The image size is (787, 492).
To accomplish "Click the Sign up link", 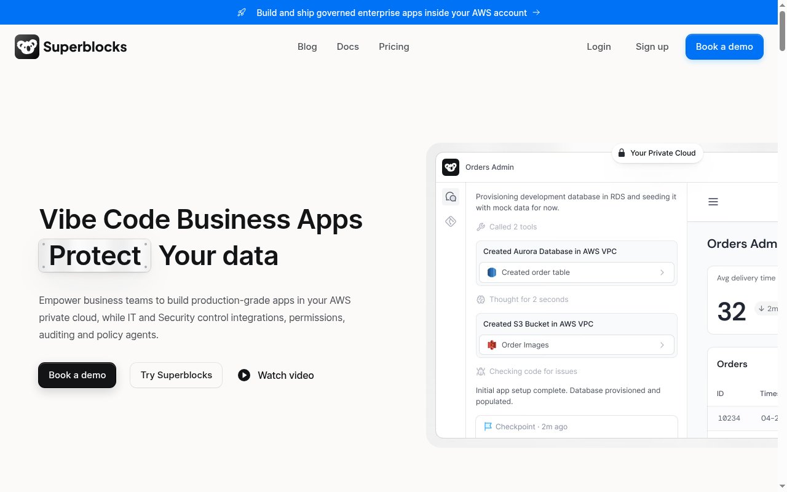I will 652,47.
